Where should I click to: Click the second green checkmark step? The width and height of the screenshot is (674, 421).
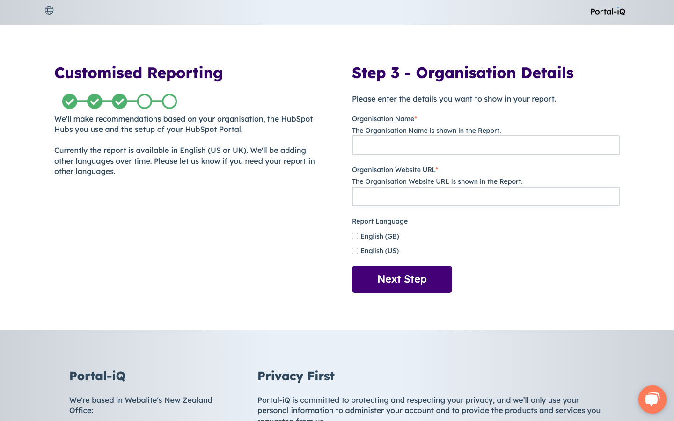95,101
